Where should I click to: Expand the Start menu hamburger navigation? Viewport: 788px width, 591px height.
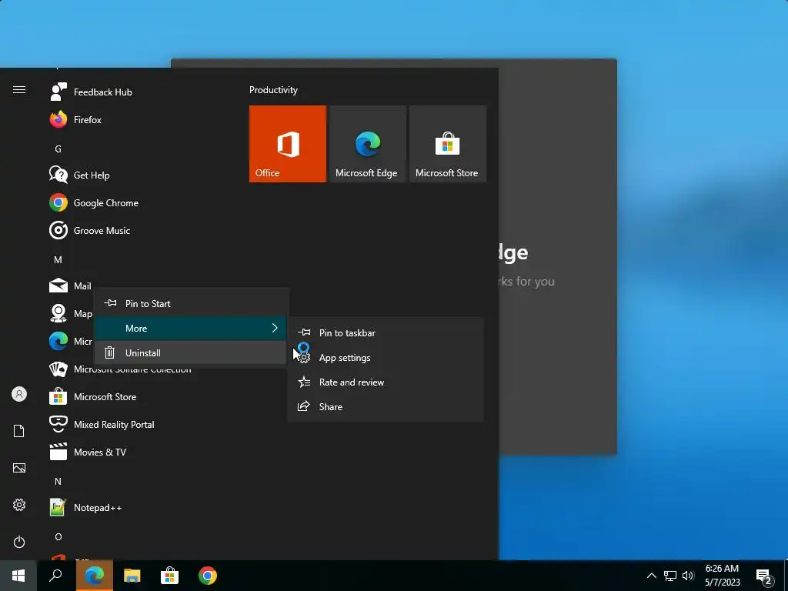coord(19,89)
